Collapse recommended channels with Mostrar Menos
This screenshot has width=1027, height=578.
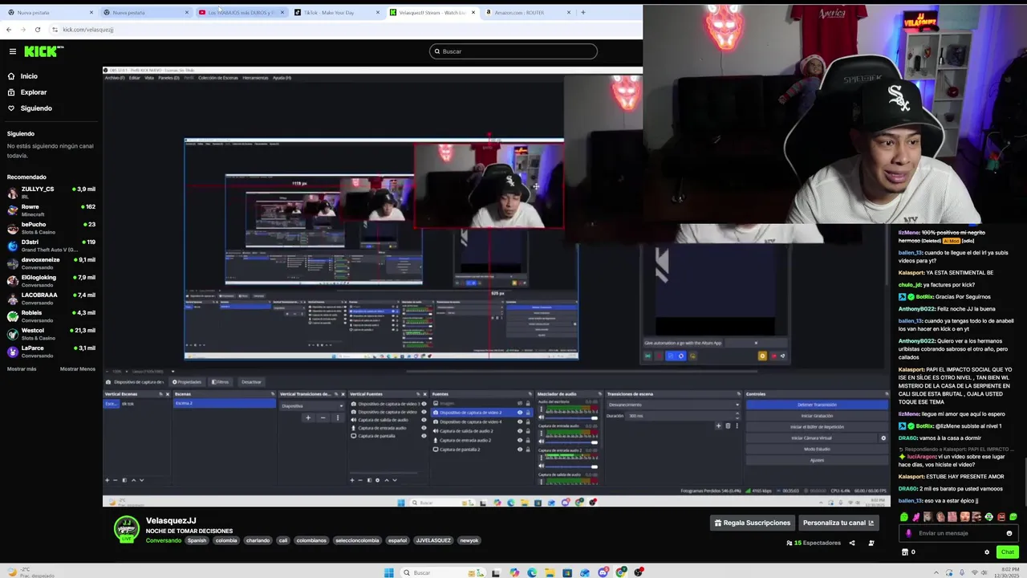pos(78,369)
